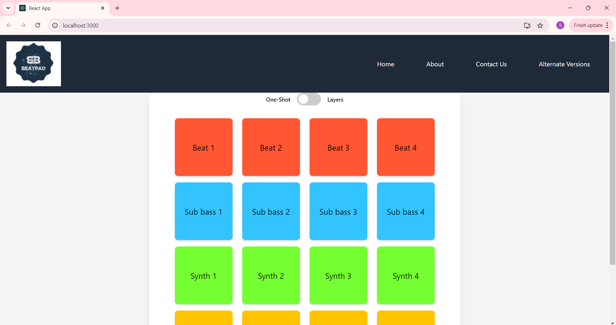Click the Layers mode label
Image resolution: width=616 pixels, height=325 pixels.
(x=335, y=100)
